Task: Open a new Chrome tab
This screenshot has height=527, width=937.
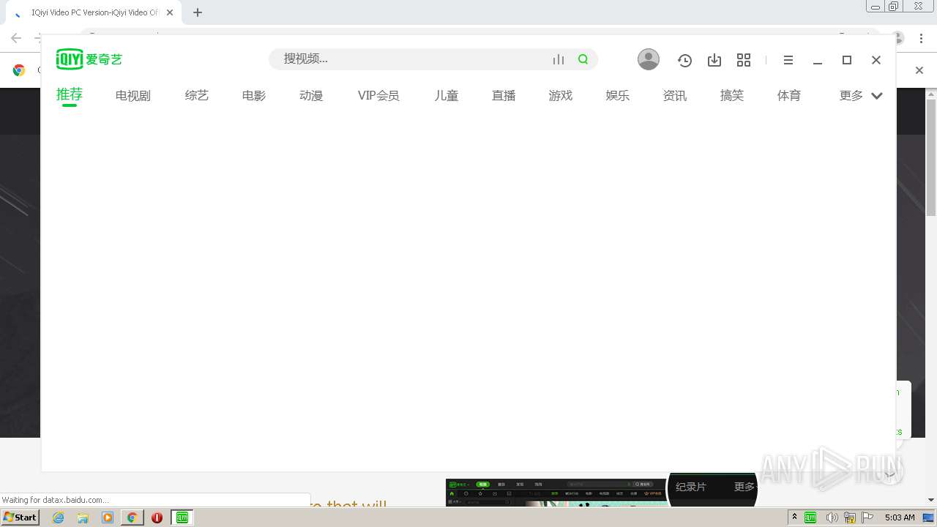Action: point(198,12)
